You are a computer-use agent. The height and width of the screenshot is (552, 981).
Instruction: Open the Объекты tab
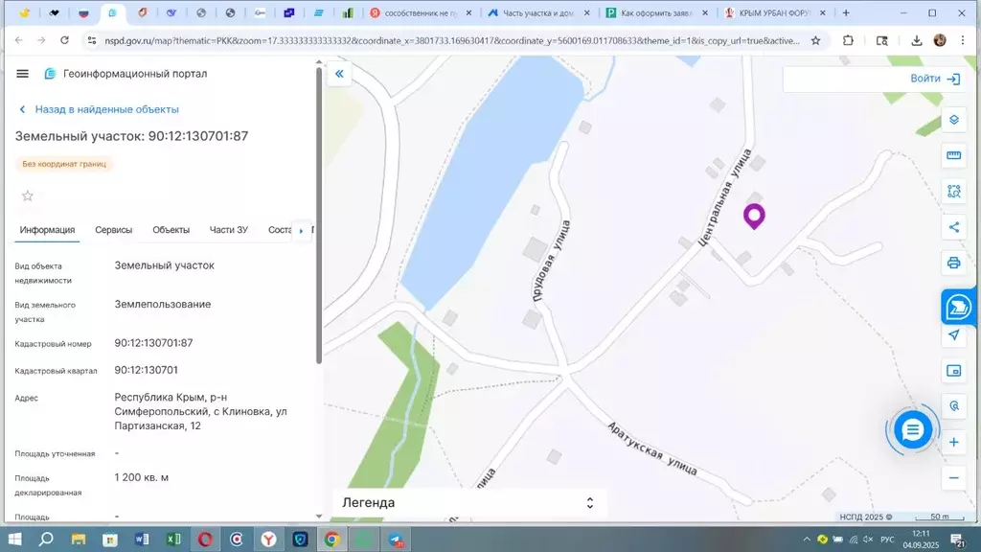[171, 230]
